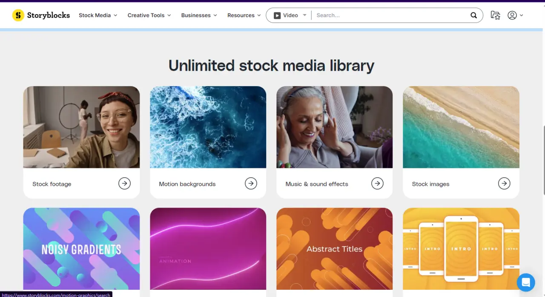The height and width of the screenshot is (297, 545).
Task: Click the Search input field
Action: click(x=390, y=15)
